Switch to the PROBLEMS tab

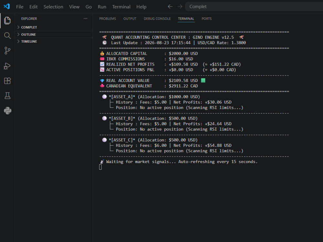point(108,19)
